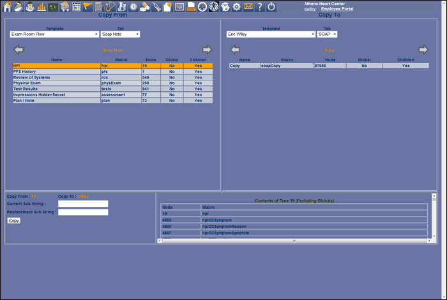Click contents panel scroll up arrow
Viewport: 447px width, 300px height.
click(434, 196)
